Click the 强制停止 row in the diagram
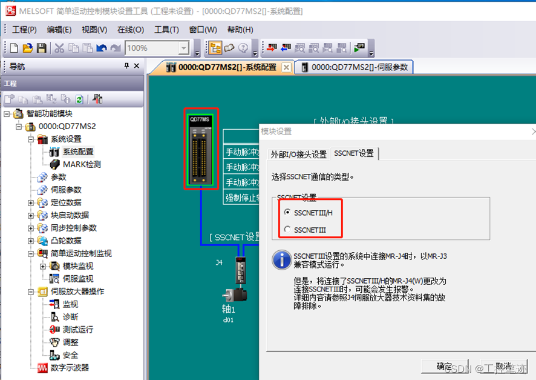 [241, 198]
